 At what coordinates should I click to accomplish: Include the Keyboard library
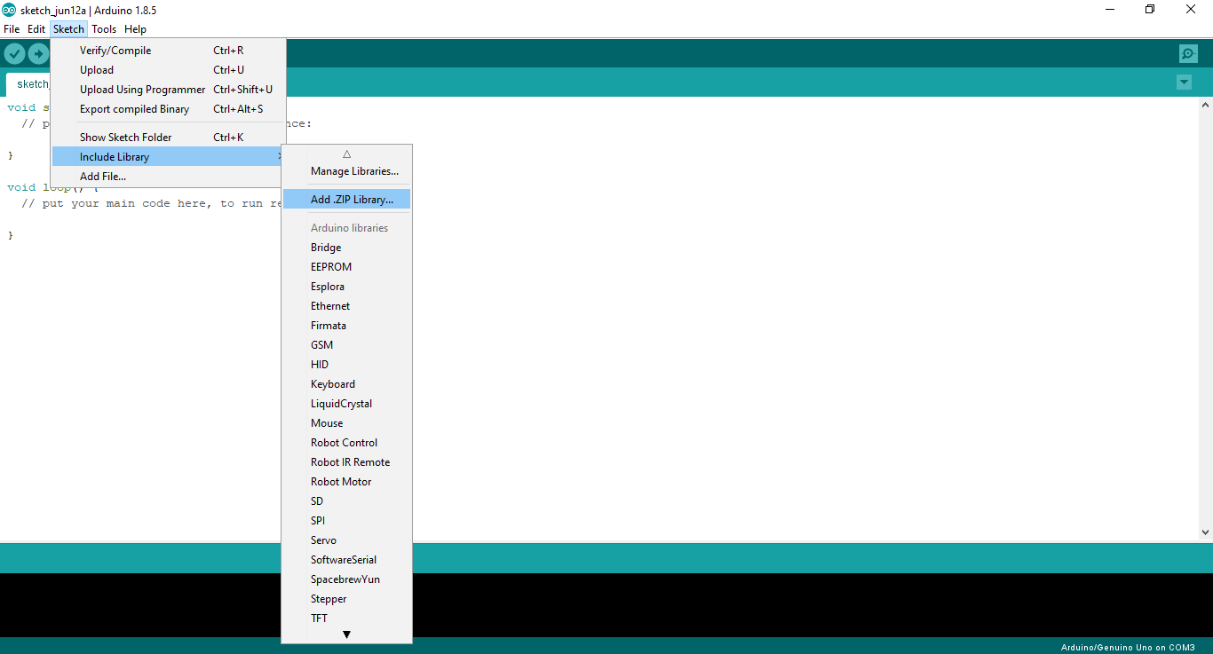coord(346,384)
